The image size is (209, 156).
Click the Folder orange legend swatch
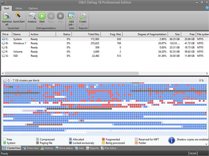click(136, 143)
